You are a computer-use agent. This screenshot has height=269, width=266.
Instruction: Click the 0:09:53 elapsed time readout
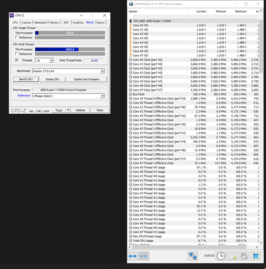[x=209, y=256]
